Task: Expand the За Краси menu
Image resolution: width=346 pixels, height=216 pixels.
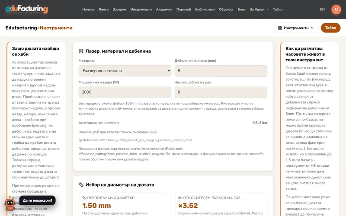Action: 259,9
